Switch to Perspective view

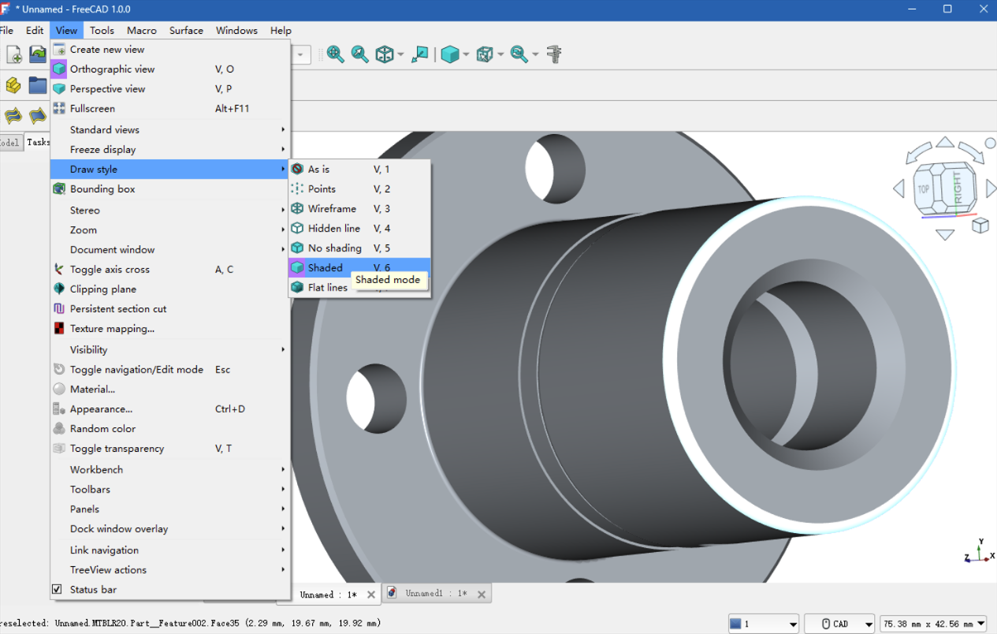click(107, 89)
